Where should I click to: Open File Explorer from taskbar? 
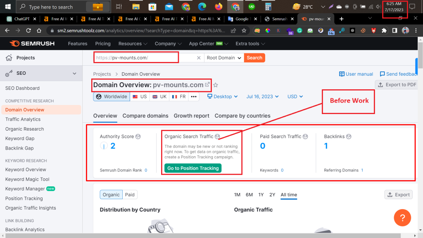click(135, 7)
